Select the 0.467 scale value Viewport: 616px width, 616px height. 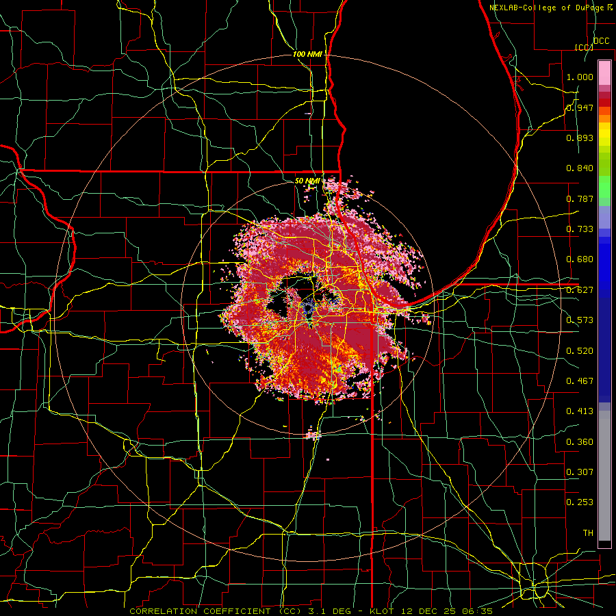click(580, 381)
